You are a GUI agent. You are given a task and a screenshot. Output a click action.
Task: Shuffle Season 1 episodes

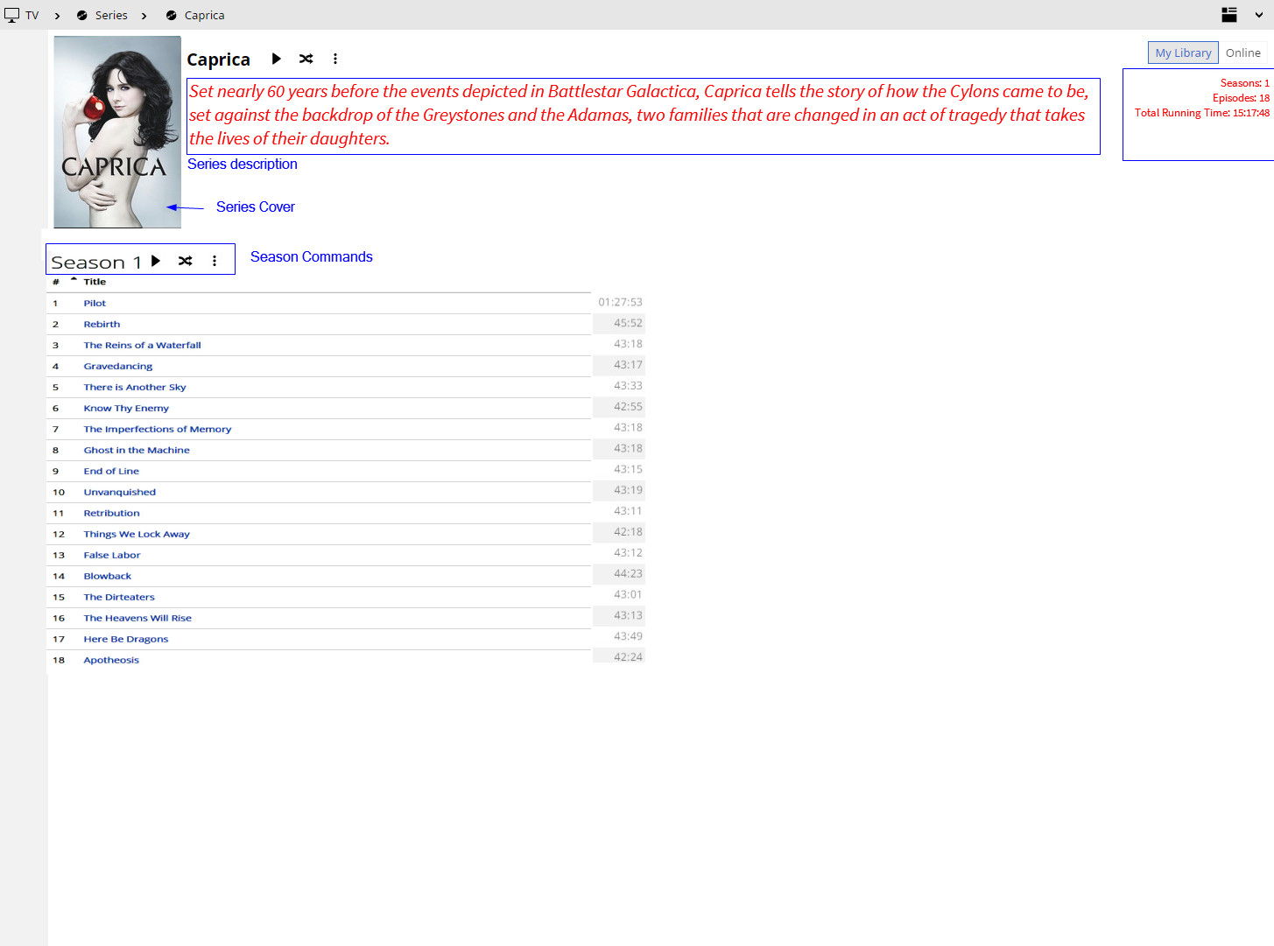(x=186, y=261)
